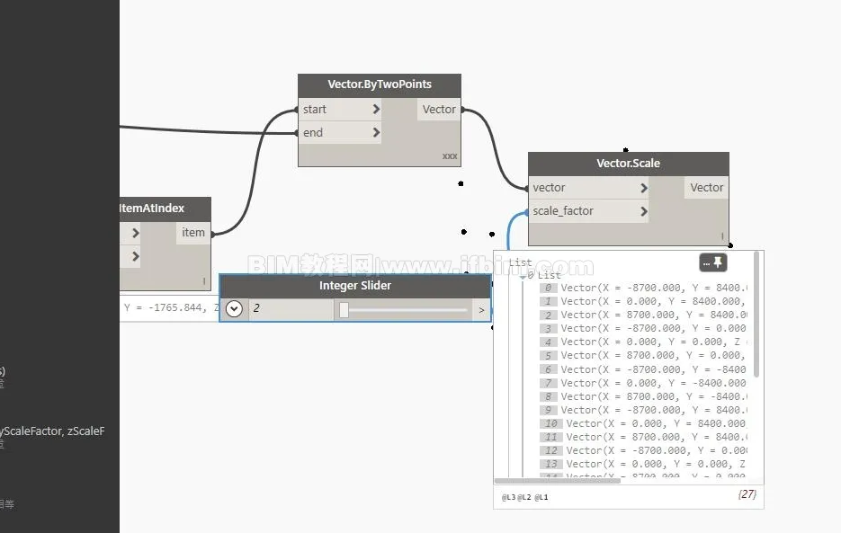Click the lacing indicator on Vector.Scale node
Viewport: 841px width, 533px height.
click(722, 235)
